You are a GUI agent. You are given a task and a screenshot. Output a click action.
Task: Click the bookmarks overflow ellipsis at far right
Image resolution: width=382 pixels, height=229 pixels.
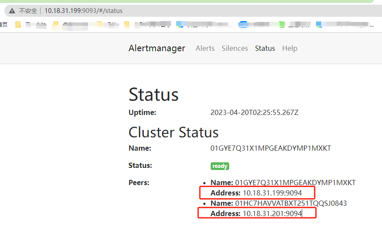(x=372, y=25)
